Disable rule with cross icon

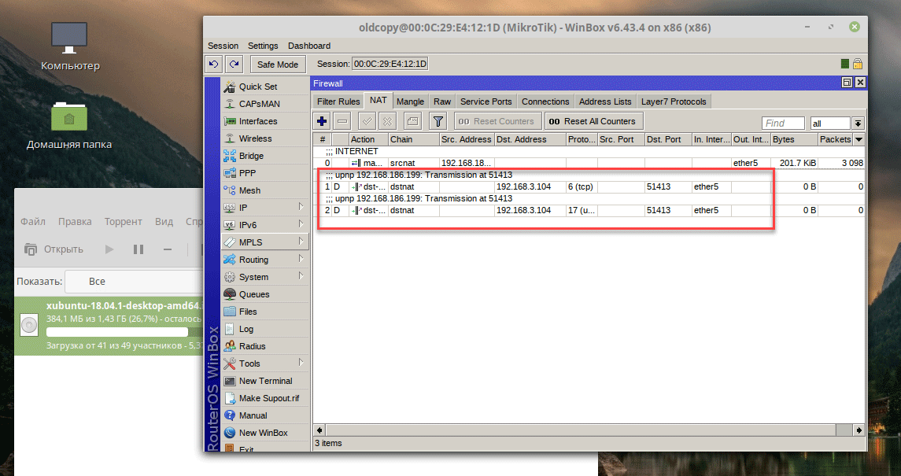388,121
